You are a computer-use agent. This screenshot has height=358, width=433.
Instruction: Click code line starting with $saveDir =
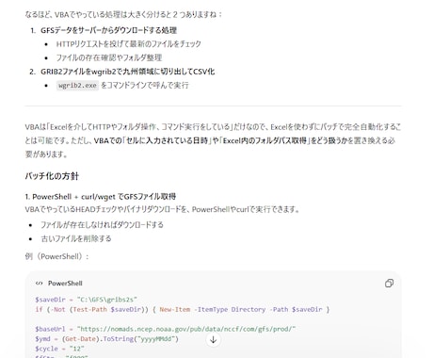(x=87, y=300)
